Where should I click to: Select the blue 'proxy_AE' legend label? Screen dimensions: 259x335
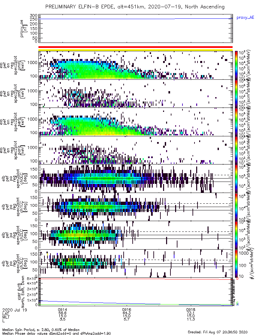pos(245,18)
